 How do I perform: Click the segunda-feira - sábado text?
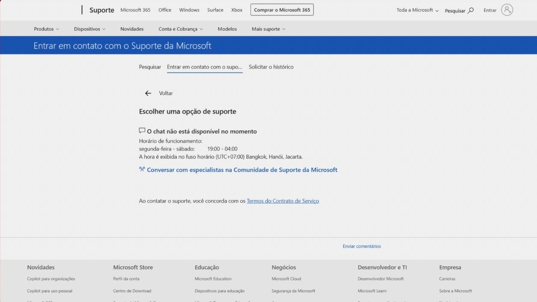click(x=167, y=149)
